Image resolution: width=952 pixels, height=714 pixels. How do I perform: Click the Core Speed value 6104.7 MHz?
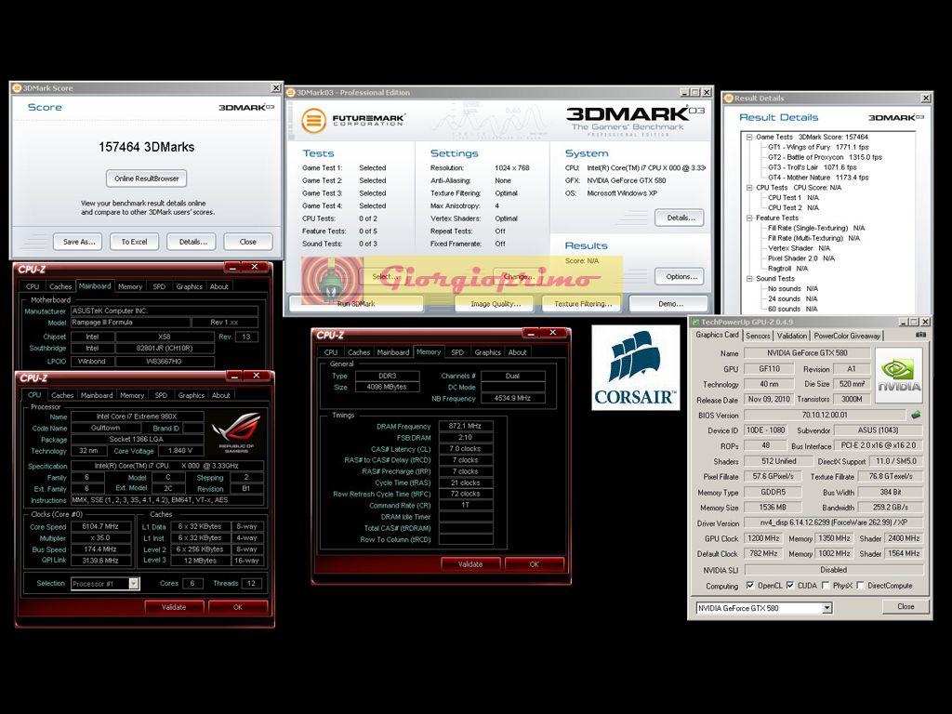[100, 526]
